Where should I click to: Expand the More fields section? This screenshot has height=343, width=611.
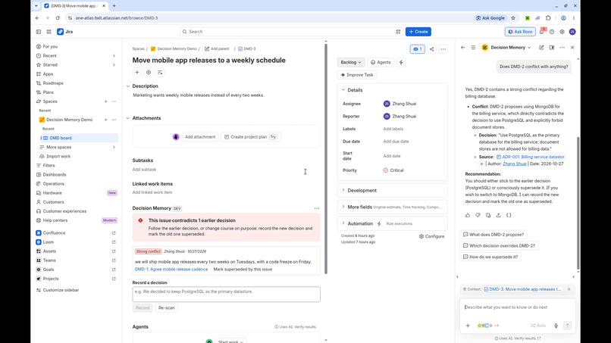tap(343, 207)
